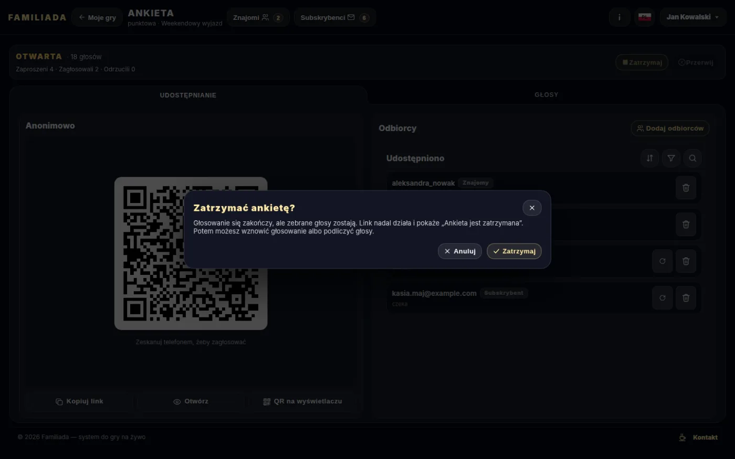Change language via the flag icon
Image resolution: width=735 pixels, height=459 pixels.
pos(645,17)
